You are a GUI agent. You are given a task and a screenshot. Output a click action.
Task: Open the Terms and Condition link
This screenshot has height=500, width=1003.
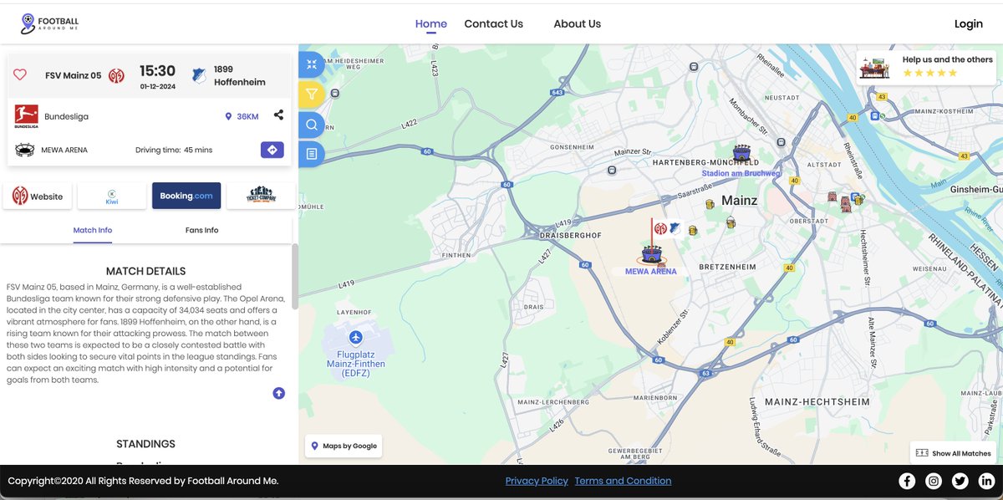tap(623, 481)
